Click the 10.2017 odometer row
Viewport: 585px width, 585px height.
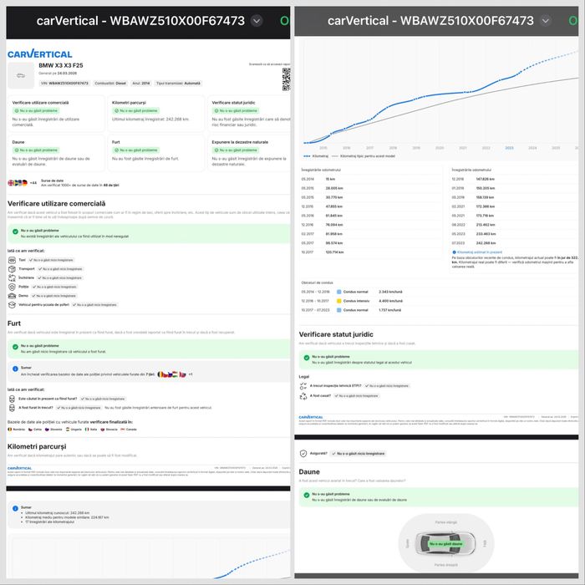click(x=373, y=252)
